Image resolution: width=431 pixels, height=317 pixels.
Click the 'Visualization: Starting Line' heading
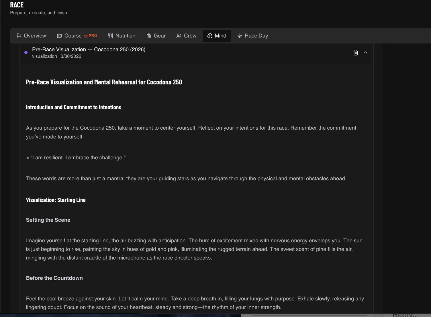pyautogui.click(x=56, y=200)
